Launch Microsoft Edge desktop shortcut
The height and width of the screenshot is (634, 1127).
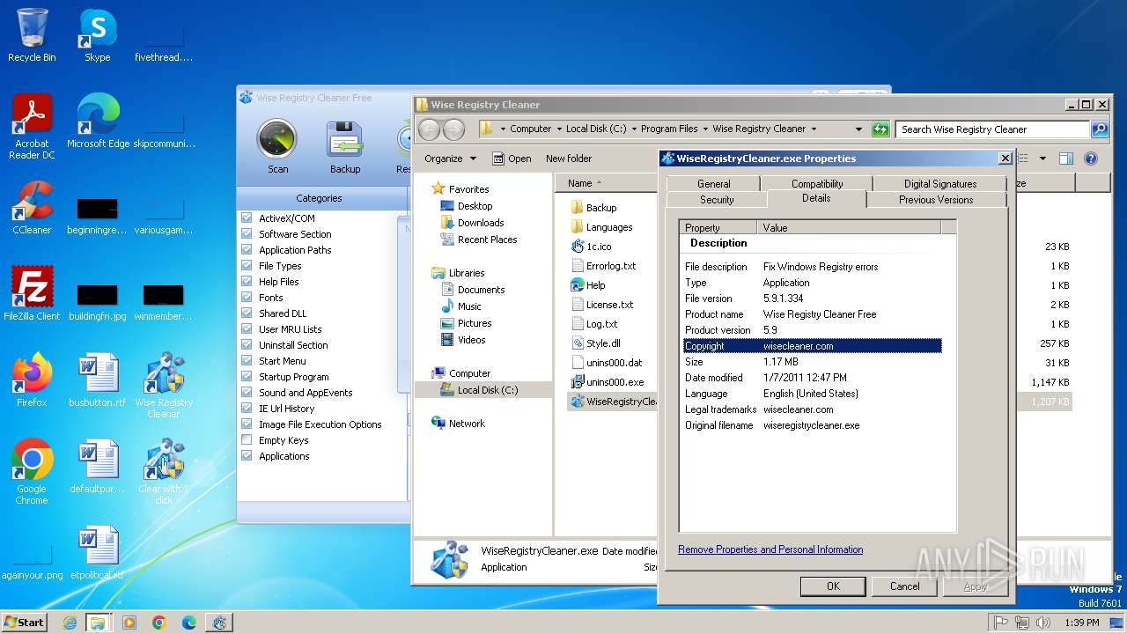pos(98,122)
